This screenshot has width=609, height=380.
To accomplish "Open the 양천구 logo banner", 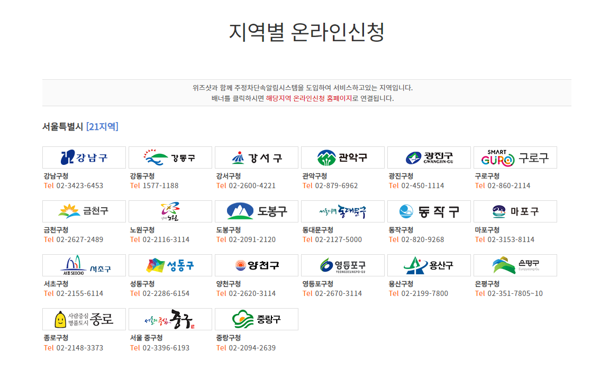I will coord(256,265).
